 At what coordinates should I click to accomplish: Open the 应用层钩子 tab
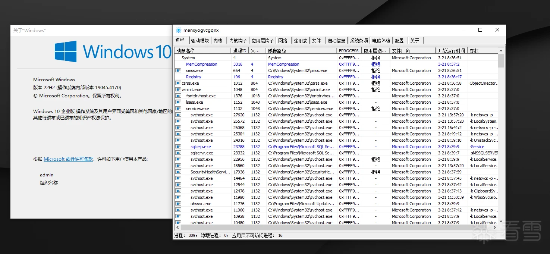click(x=263, y=41)
